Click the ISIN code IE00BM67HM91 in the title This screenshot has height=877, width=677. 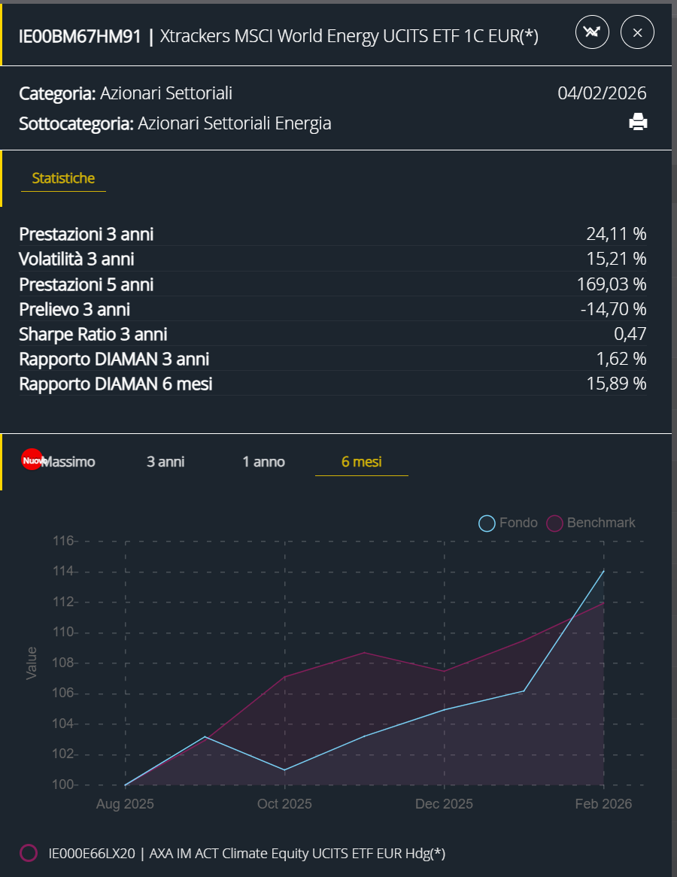pos(80,37)
